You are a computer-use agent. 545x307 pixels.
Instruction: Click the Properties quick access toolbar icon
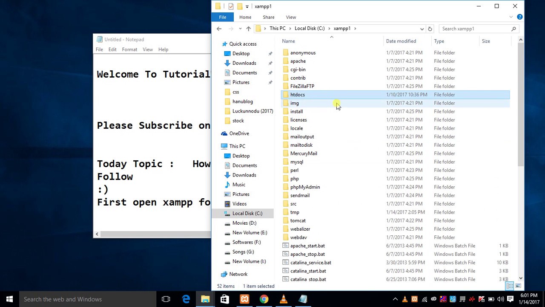click(231, 6)
